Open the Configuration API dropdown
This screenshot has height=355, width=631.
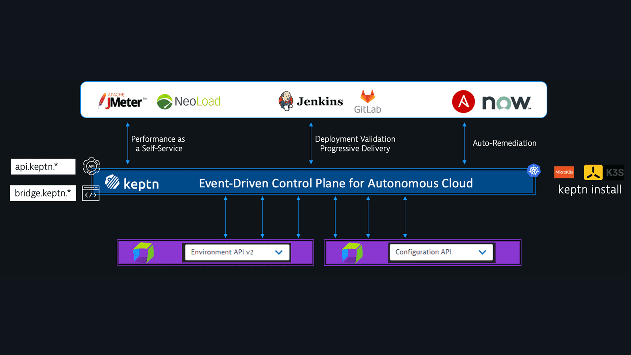click(x=441, y=252)
